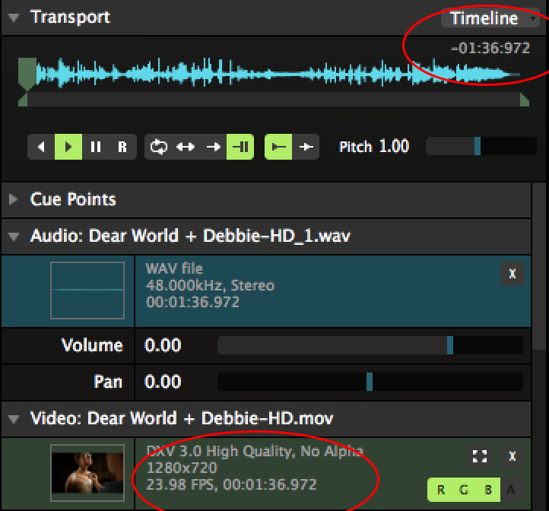This screenshot has width=549, height=511.
Task: Select play once and hold mode
Action: (x=240, y=147)
